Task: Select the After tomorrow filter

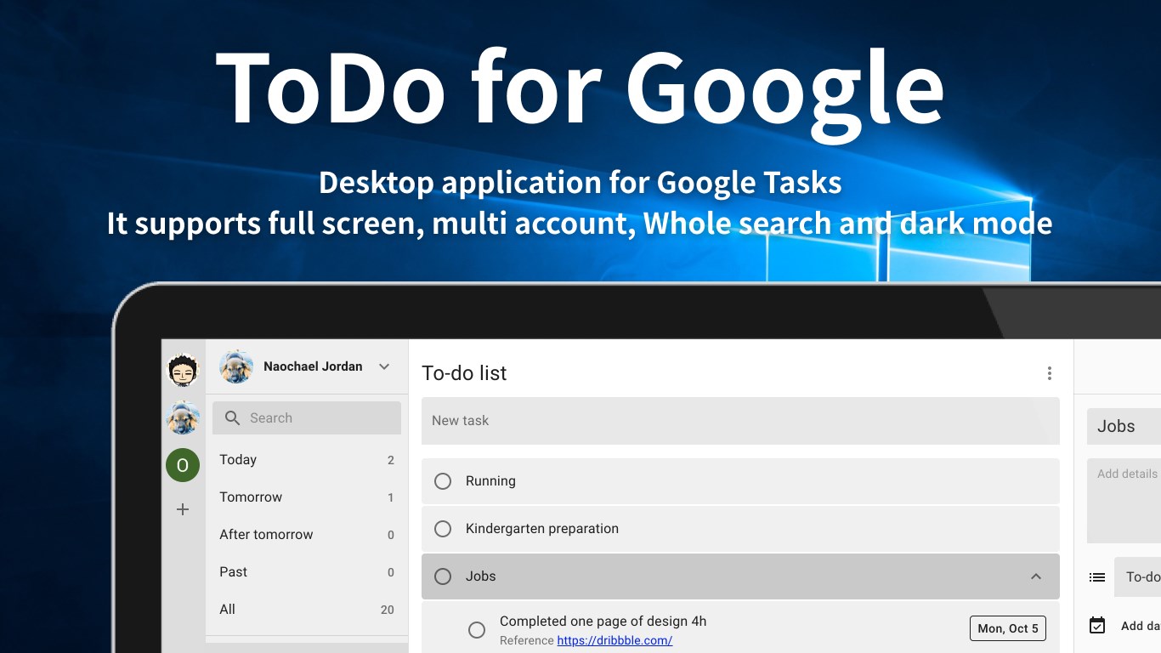Action: click(x=307, y=535)
